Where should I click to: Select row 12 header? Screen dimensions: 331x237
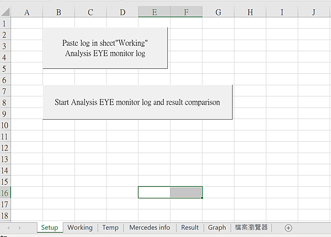(x=6, y=148)
